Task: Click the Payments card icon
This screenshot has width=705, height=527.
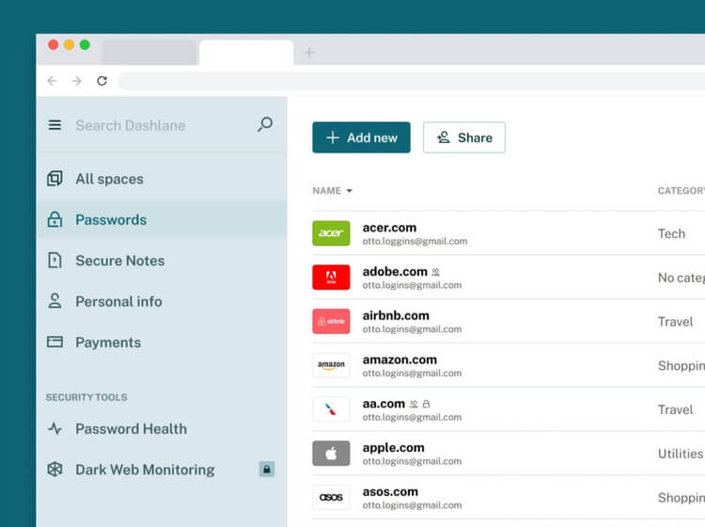Action: coord(55,342)
